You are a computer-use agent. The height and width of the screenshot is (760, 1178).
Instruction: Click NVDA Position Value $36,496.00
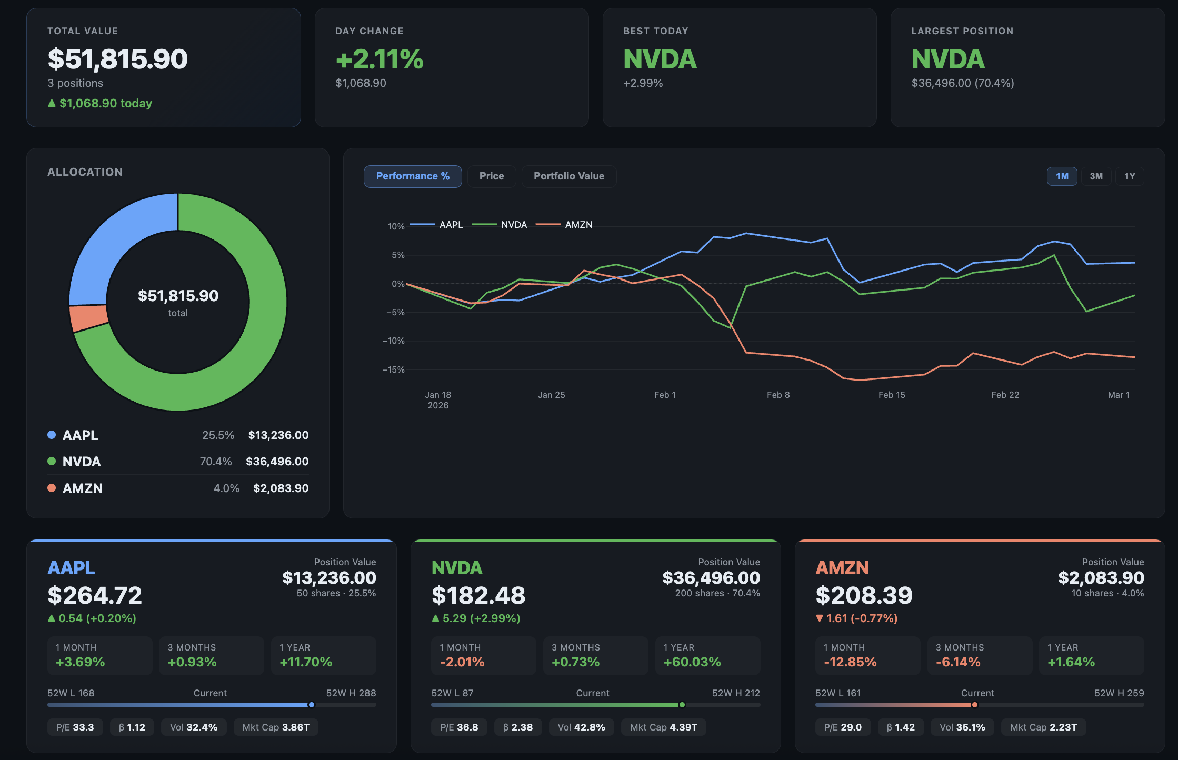click(x=712, y=578)
